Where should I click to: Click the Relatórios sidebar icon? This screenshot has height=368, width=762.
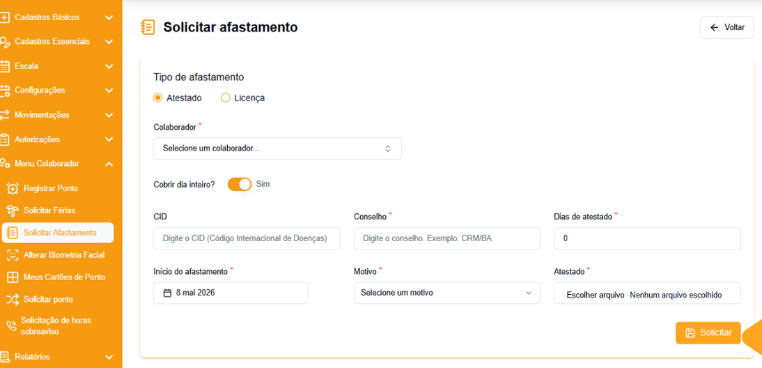tap(4, 357)
